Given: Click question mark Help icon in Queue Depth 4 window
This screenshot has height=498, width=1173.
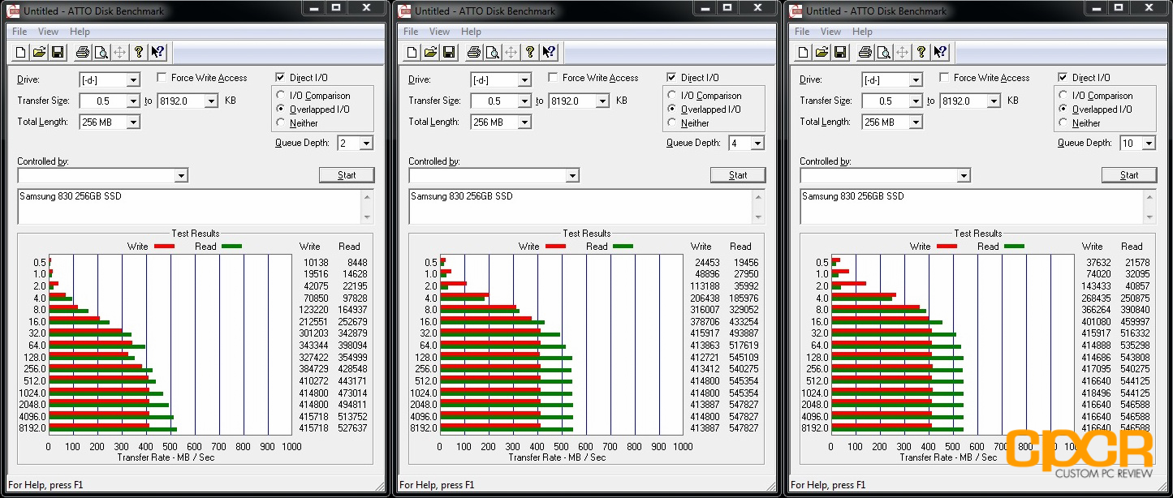Looking at the screenshot, I should tap(529, 53).
